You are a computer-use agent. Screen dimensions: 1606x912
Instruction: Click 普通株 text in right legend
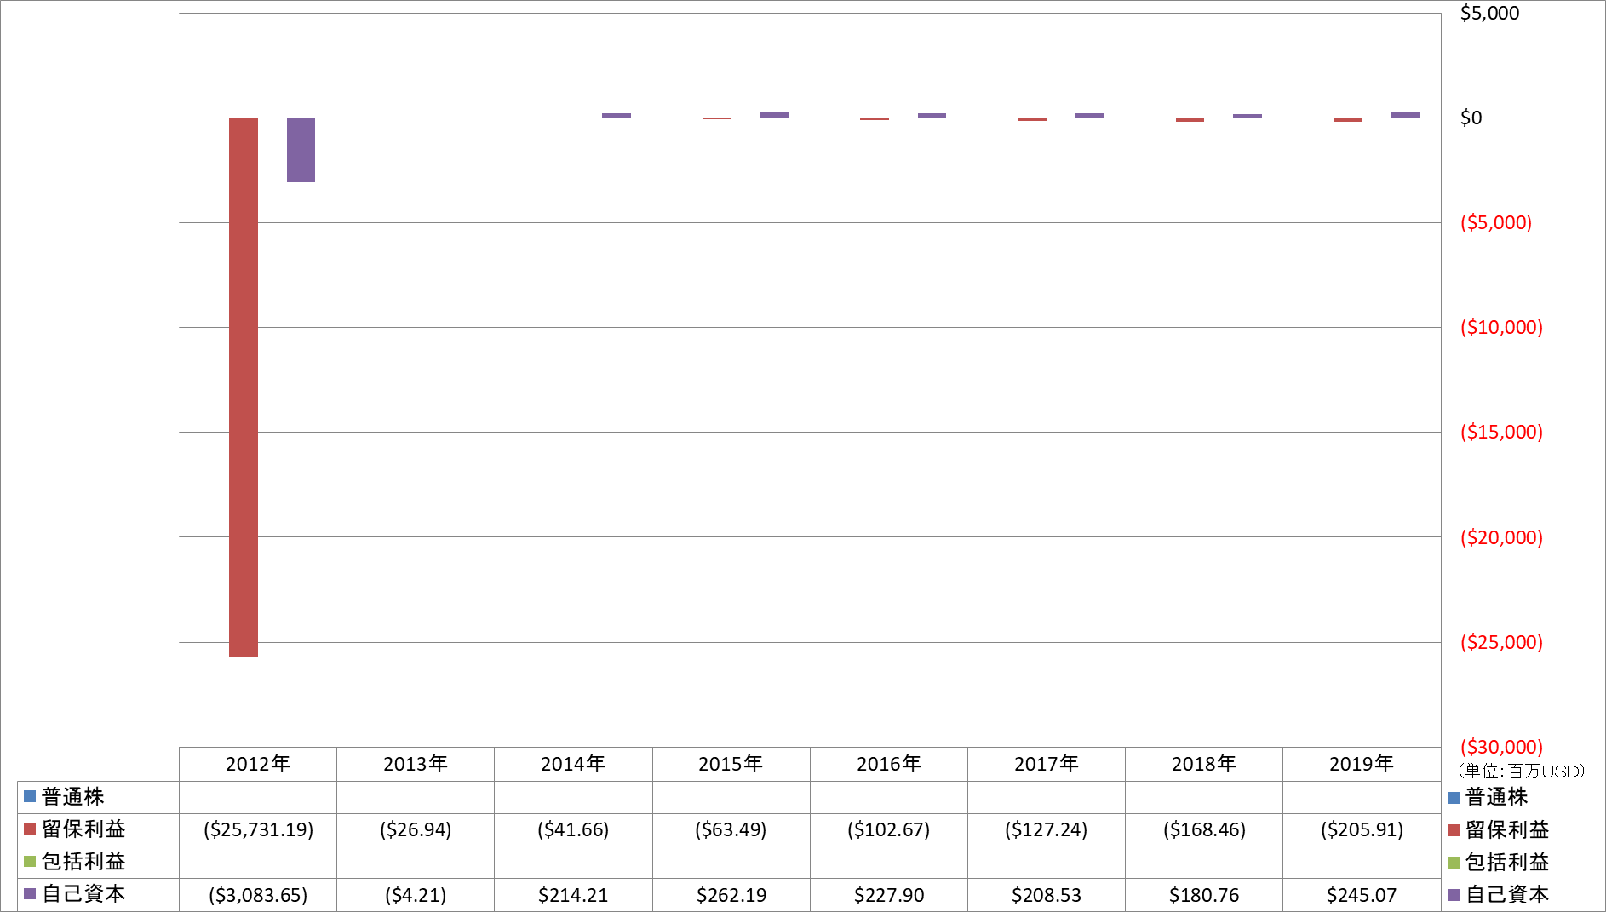1497,797
